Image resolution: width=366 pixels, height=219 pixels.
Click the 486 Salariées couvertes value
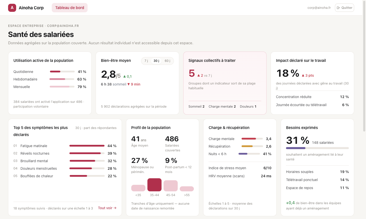pyautogui.click(x=172, y=139)
